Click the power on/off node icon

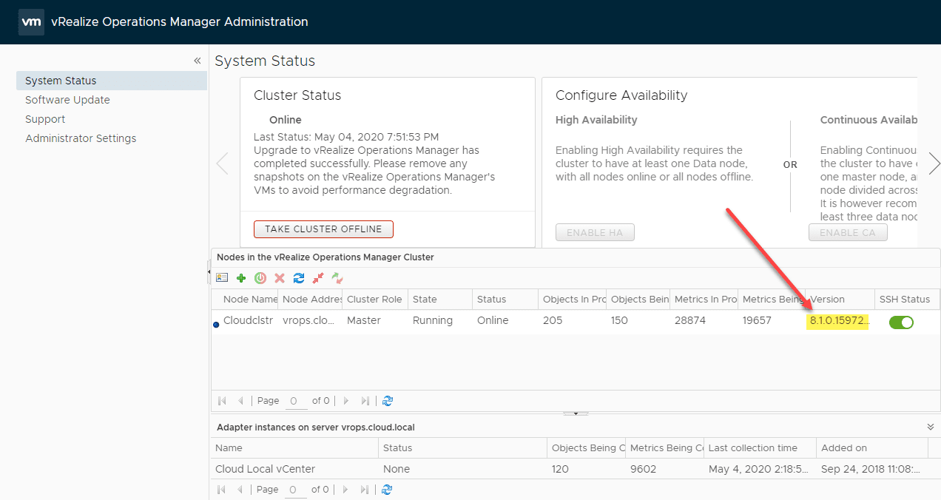[x=260, y=278]
